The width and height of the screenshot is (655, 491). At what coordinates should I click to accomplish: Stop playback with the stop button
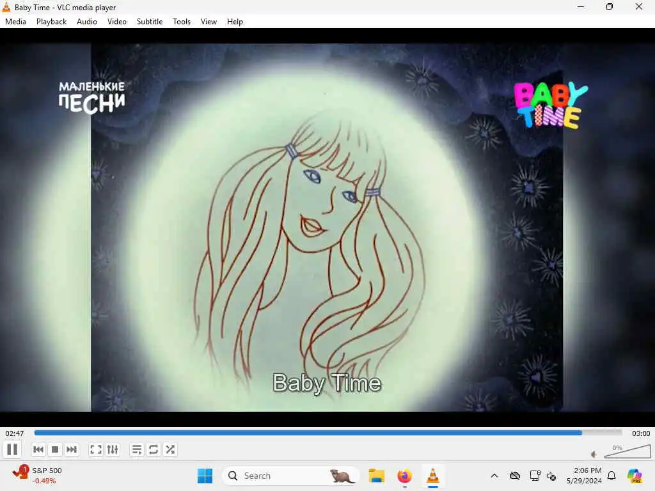coord(55,449)
